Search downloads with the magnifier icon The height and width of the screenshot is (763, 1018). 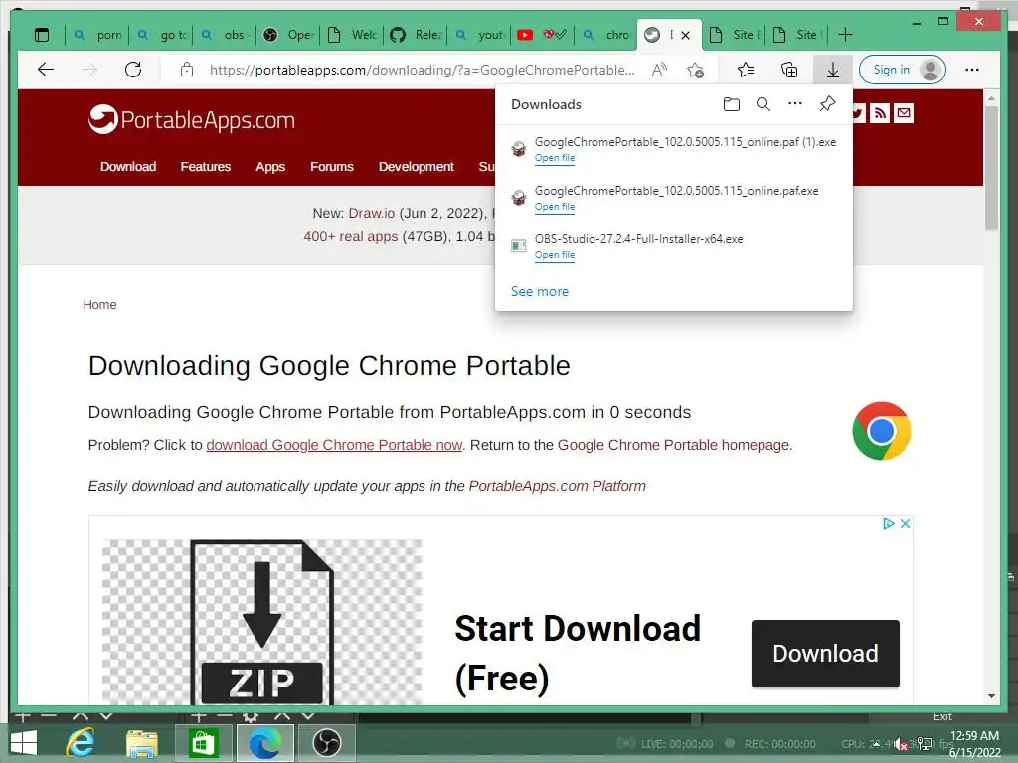pyautogui.click(x=763, y=104)
